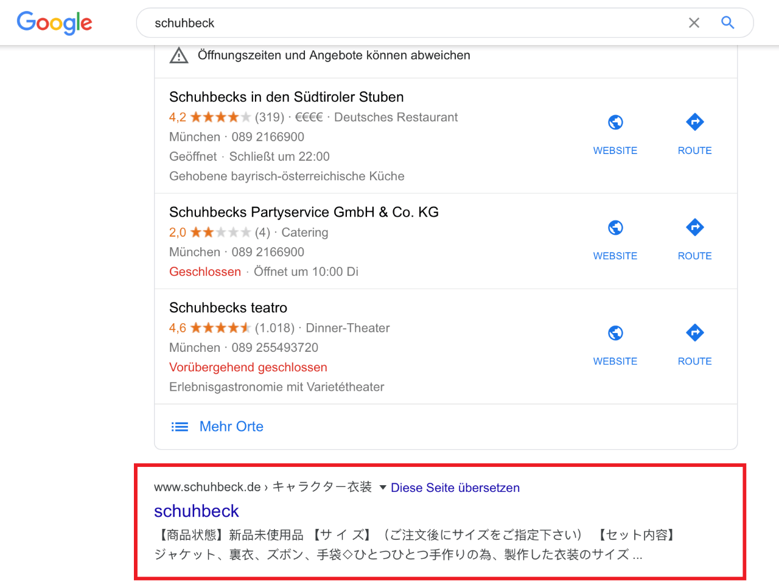
Task: Open the blue schuhbeck result title
Action: (x=197, y=511)
